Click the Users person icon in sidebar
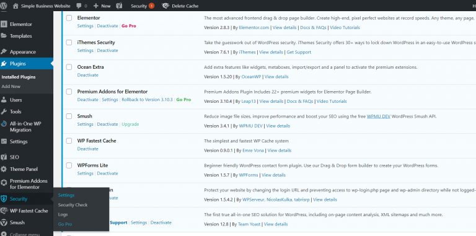The image size is (476, 236). [x=4, y=100]
